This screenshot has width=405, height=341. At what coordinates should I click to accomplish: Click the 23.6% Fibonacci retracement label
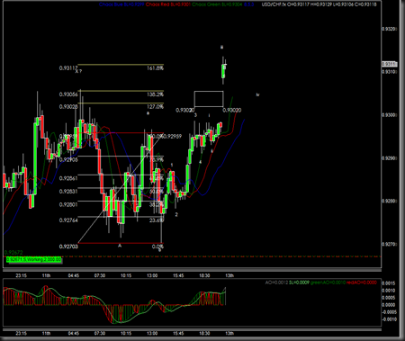[157, 220]
